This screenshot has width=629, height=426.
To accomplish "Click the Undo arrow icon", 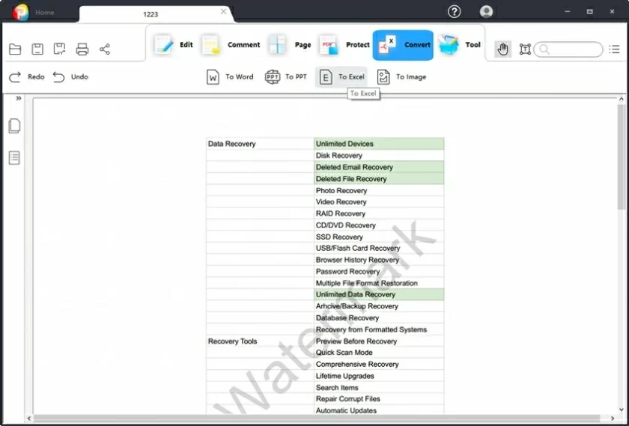I will 58,76.
